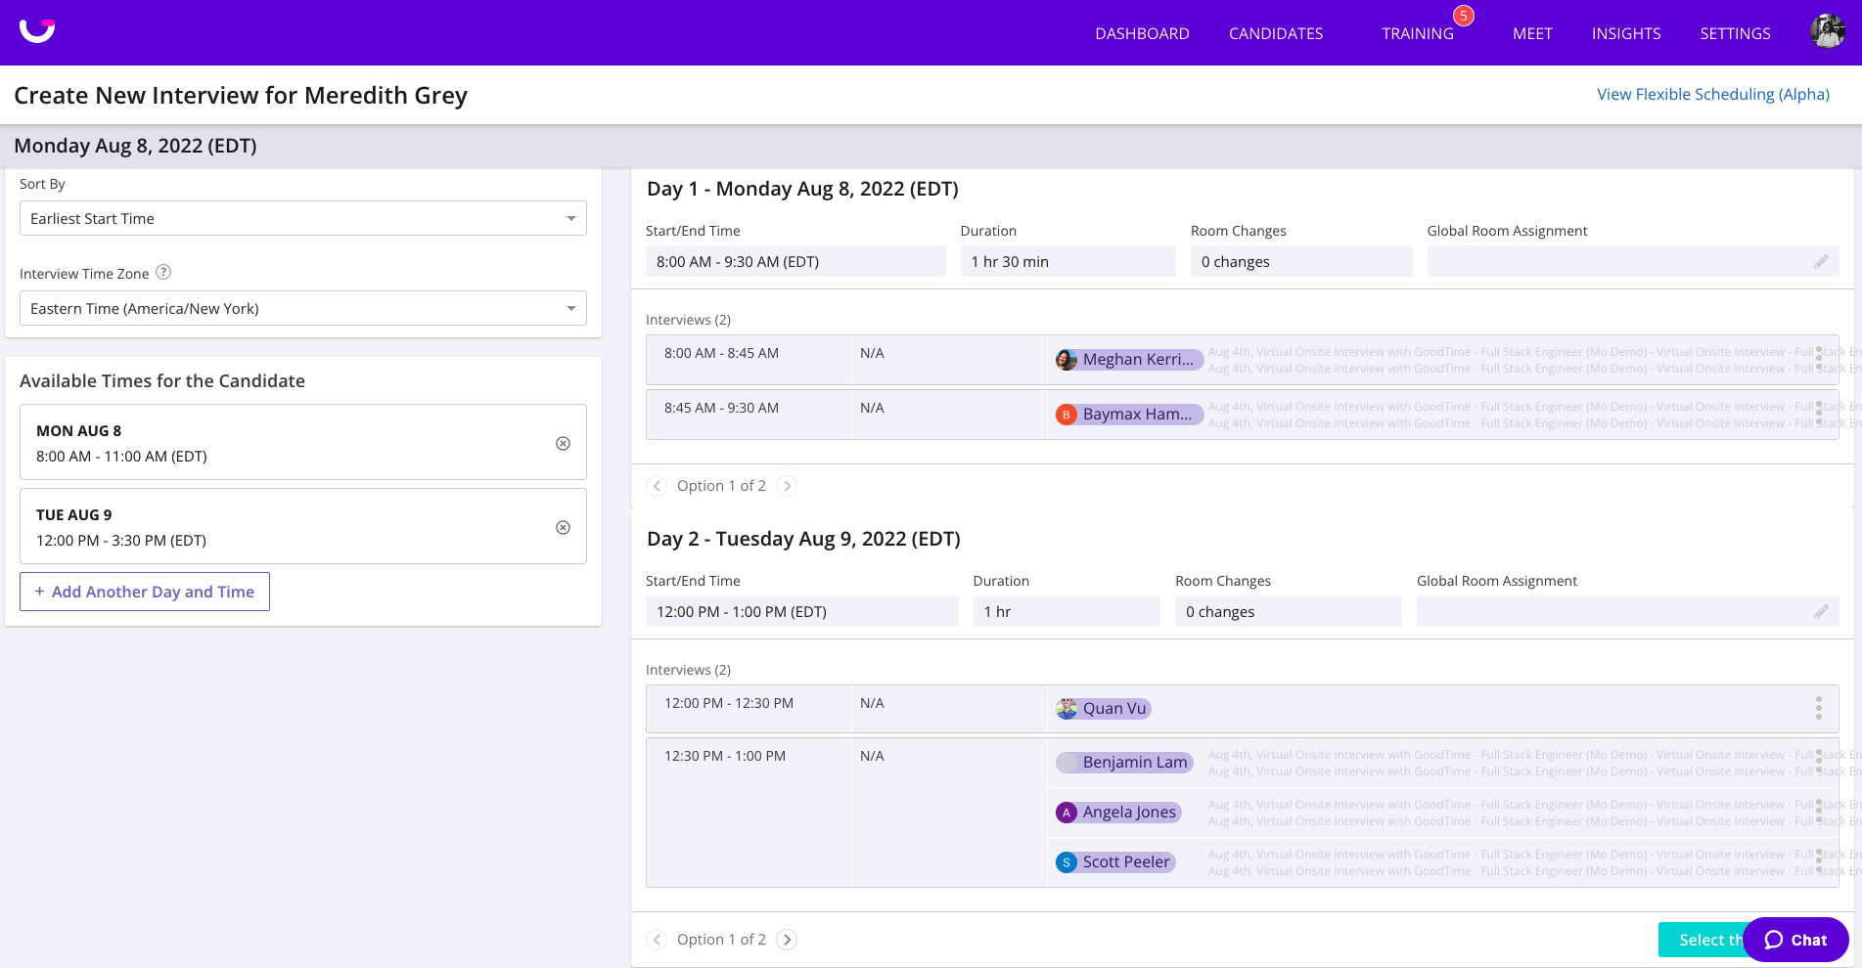Open the kebab menu for Quan Vu's interview
Screen dimensions: 1862x968
[1818, 708]
